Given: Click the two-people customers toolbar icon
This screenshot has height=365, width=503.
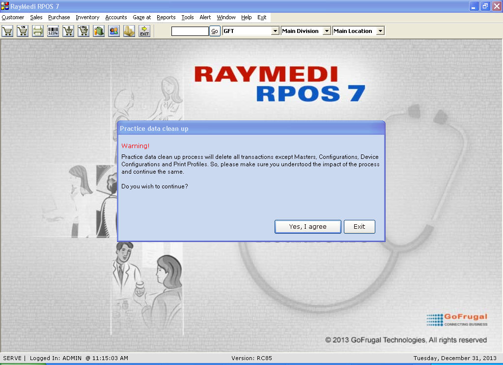Looking at the screenshot, I should [114, 31].
